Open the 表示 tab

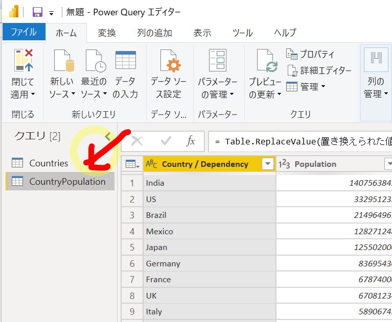point(202,33)
